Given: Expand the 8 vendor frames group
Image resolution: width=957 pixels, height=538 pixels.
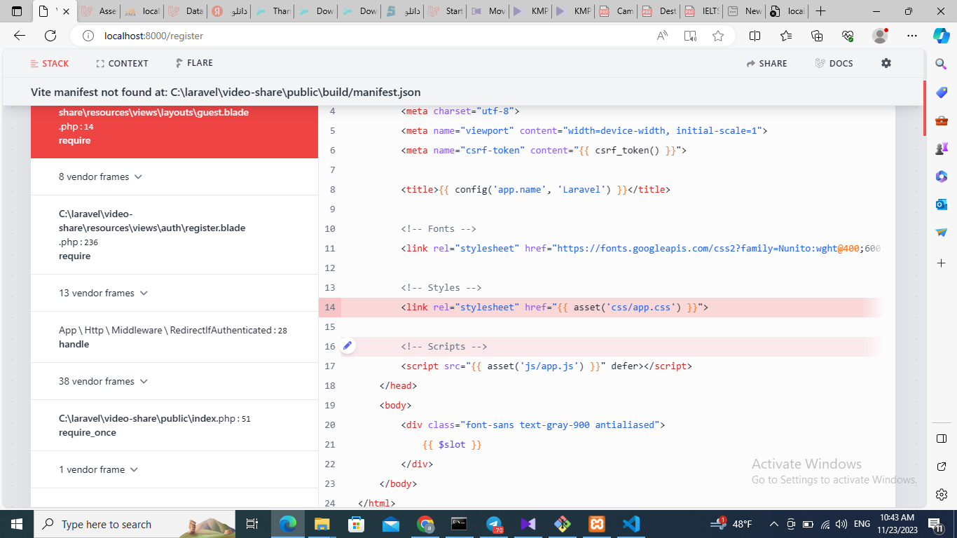Looking at the screenshot, I should (x=100, y=177).
